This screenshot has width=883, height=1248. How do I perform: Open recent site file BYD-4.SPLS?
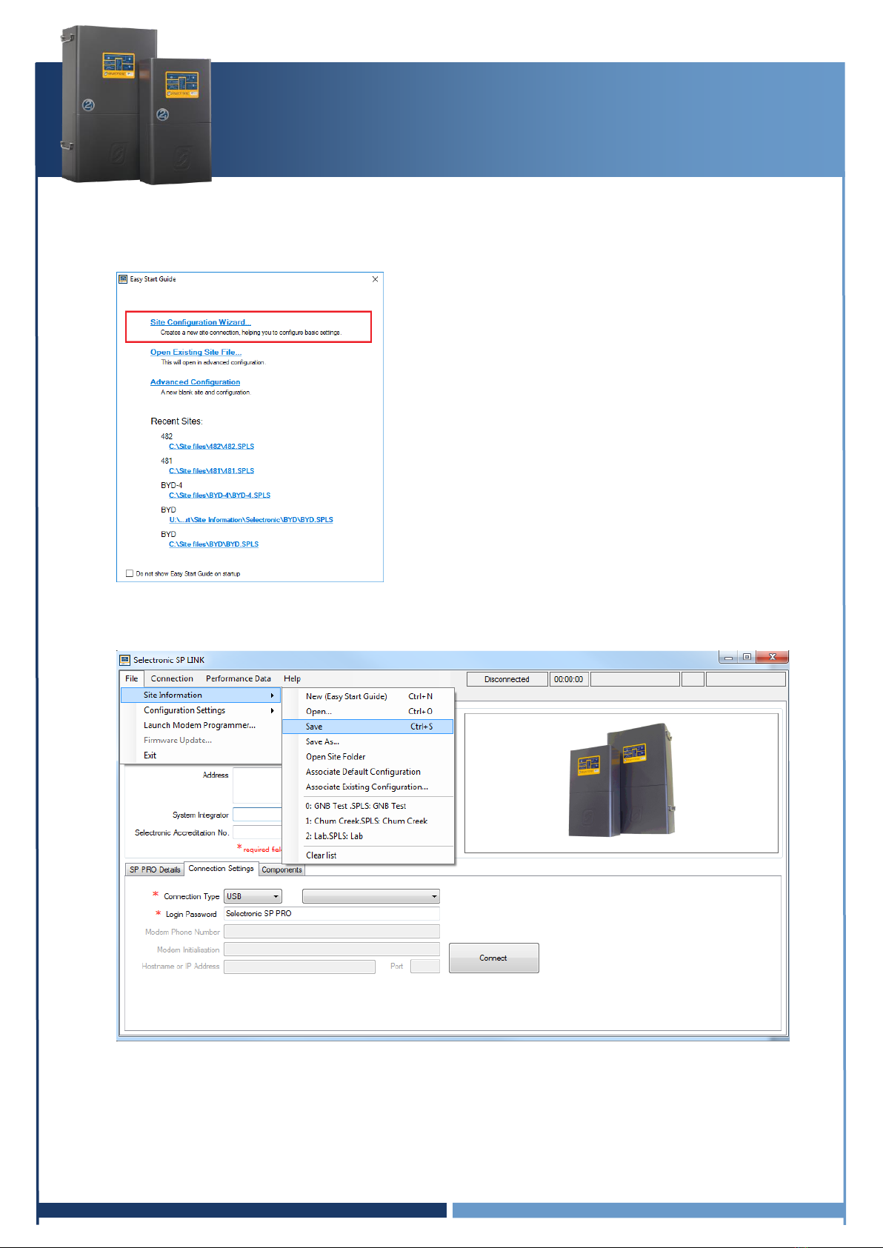(x=219, y=495)
